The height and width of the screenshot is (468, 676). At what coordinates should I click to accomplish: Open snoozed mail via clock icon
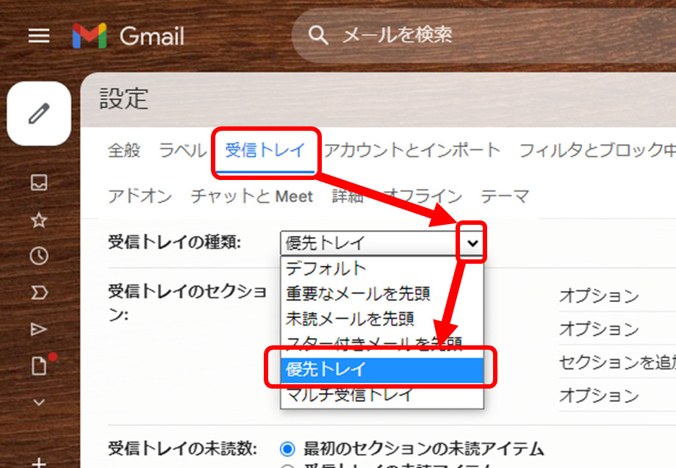click(39, 256)
